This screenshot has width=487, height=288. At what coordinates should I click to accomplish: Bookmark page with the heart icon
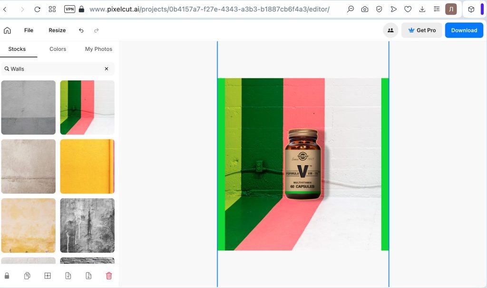click(408, 10)
